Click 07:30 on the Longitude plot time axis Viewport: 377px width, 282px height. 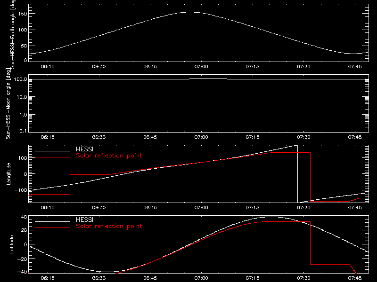pyautogui.click(x=303, y=207)
